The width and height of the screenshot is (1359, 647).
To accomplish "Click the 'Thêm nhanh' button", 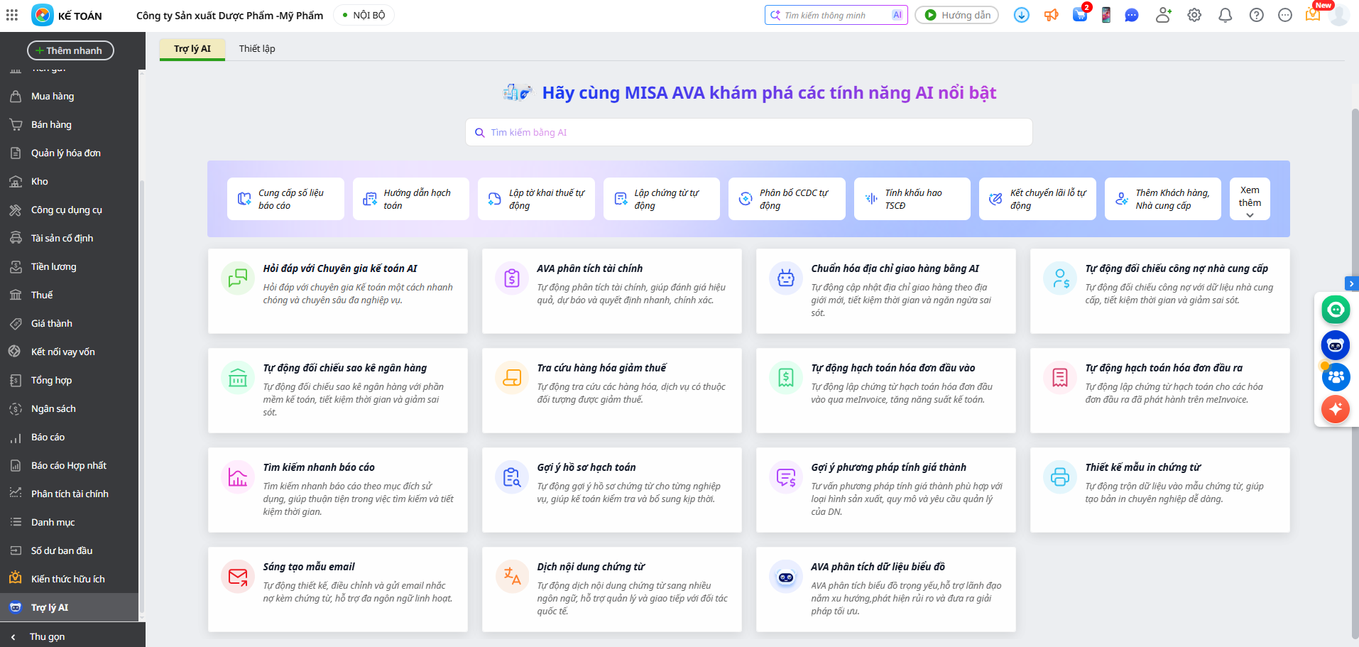I will pyautogui.click(x=70, y=50).
